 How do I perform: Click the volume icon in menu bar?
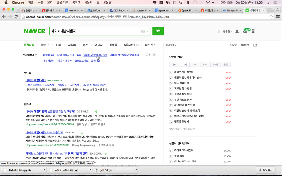[x=213, y=2]
